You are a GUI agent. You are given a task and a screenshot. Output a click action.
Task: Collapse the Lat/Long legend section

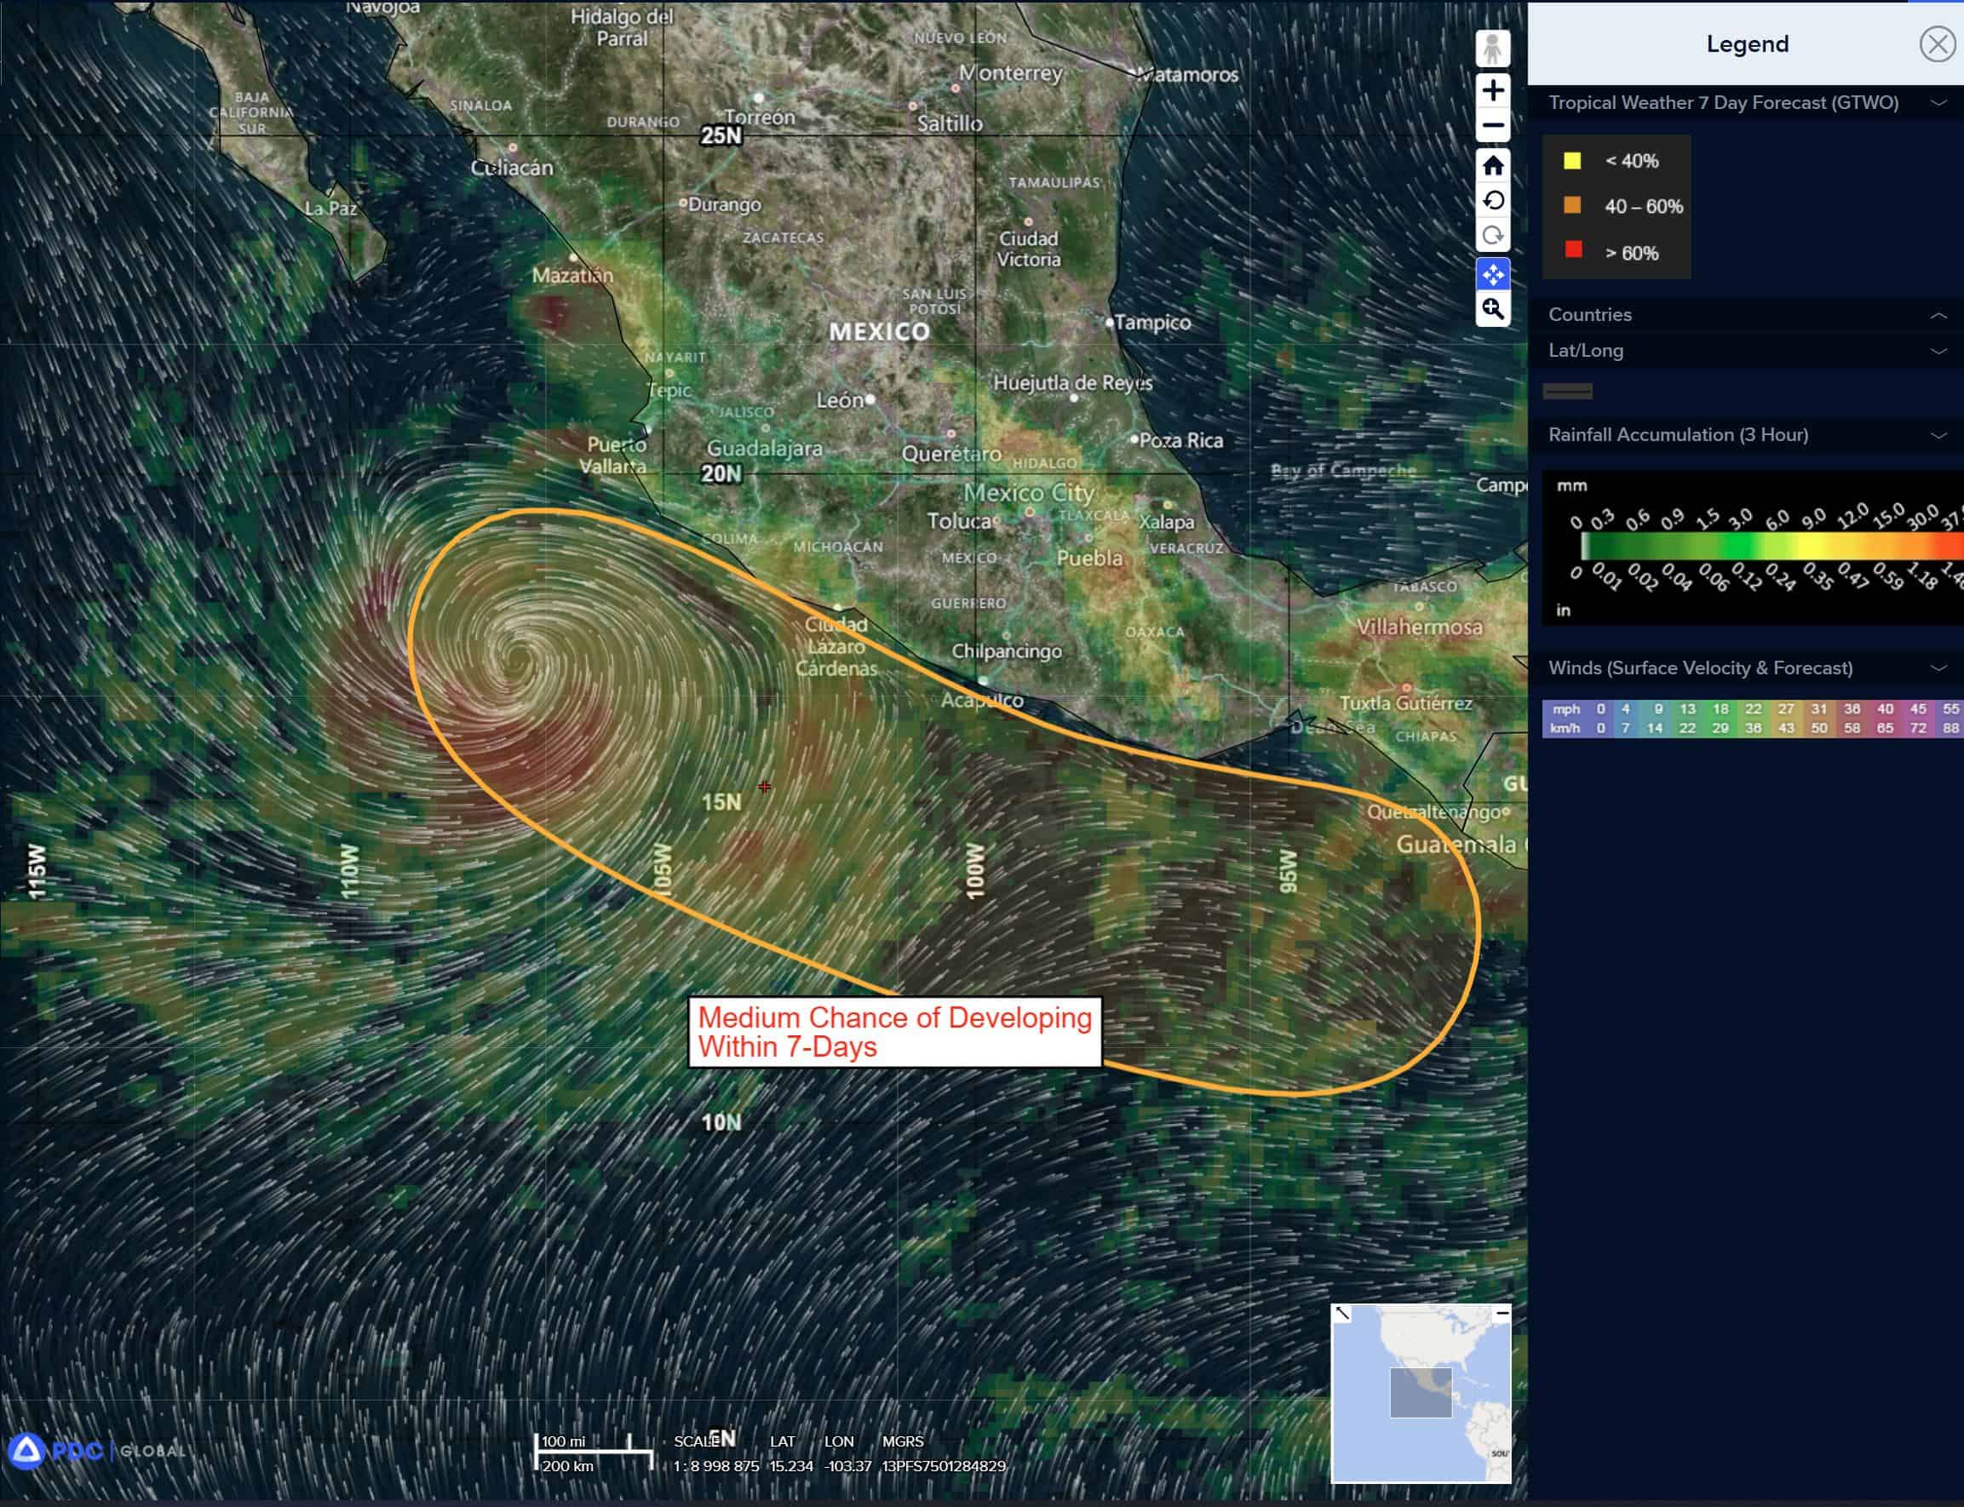[1938, 351]
